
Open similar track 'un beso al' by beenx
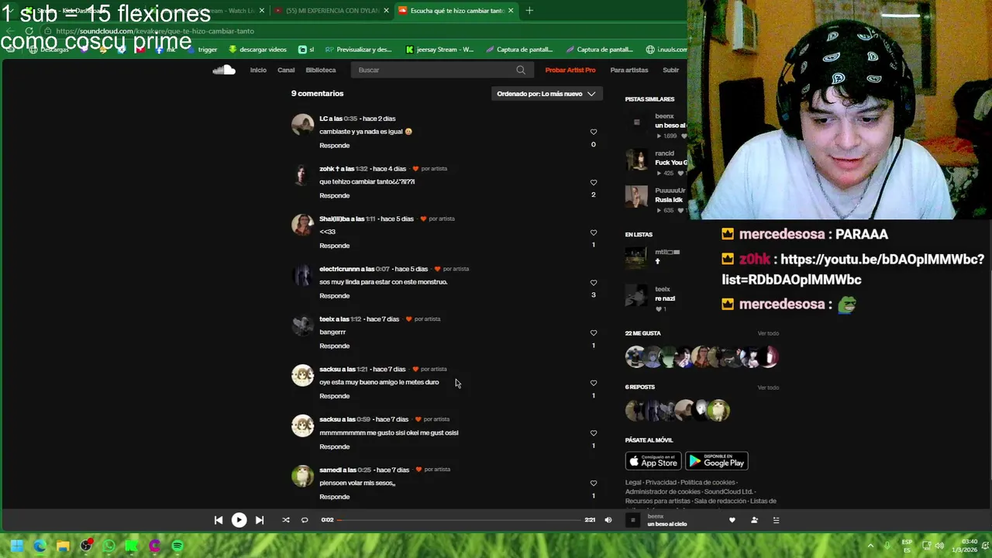pyautogui.click(x=670, y=126)
